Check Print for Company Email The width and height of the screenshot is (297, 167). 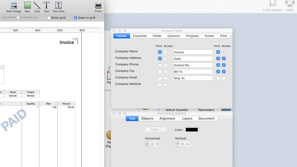point(160,78)
